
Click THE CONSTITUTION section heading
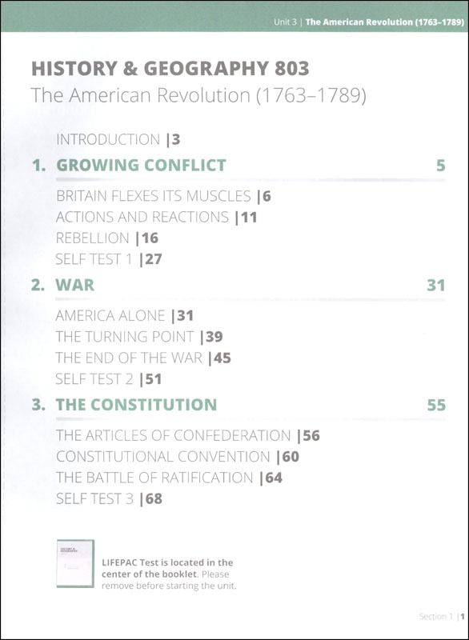(136, 405)
